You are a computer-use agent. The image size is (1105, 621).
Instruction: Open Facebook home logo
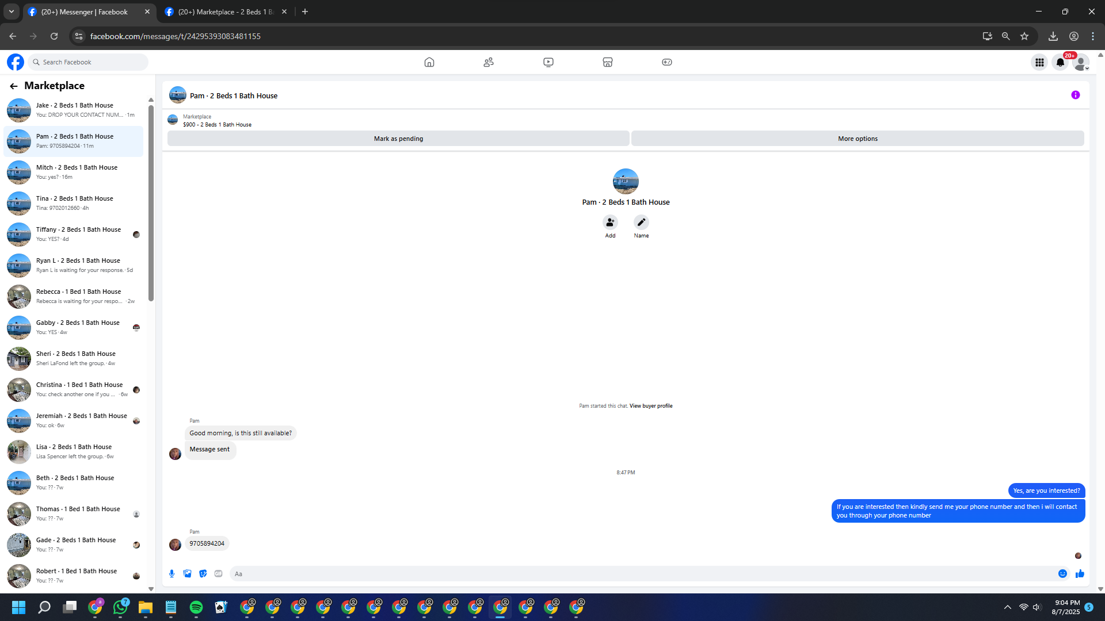(16, 62)
